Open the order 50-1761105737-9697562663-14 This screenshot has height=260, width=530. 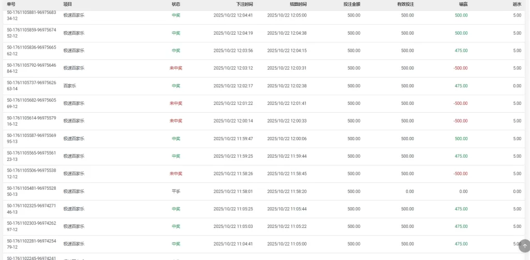(x=31, y=86)
